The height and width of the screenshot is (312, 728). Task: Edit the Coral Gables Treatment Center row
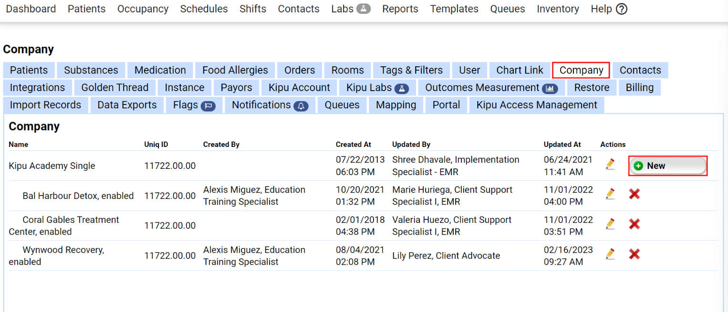click(610, 223)
